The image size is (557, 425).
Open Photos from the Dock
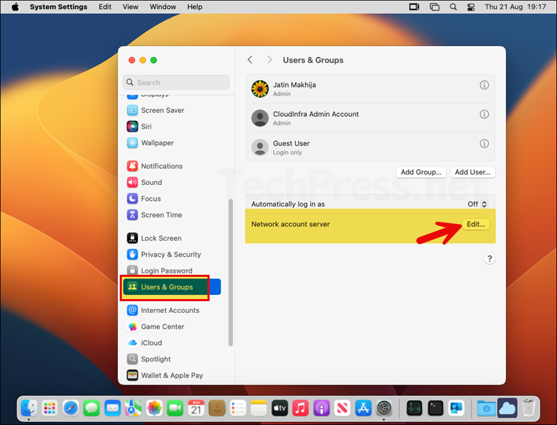click(x=155, y=408)
